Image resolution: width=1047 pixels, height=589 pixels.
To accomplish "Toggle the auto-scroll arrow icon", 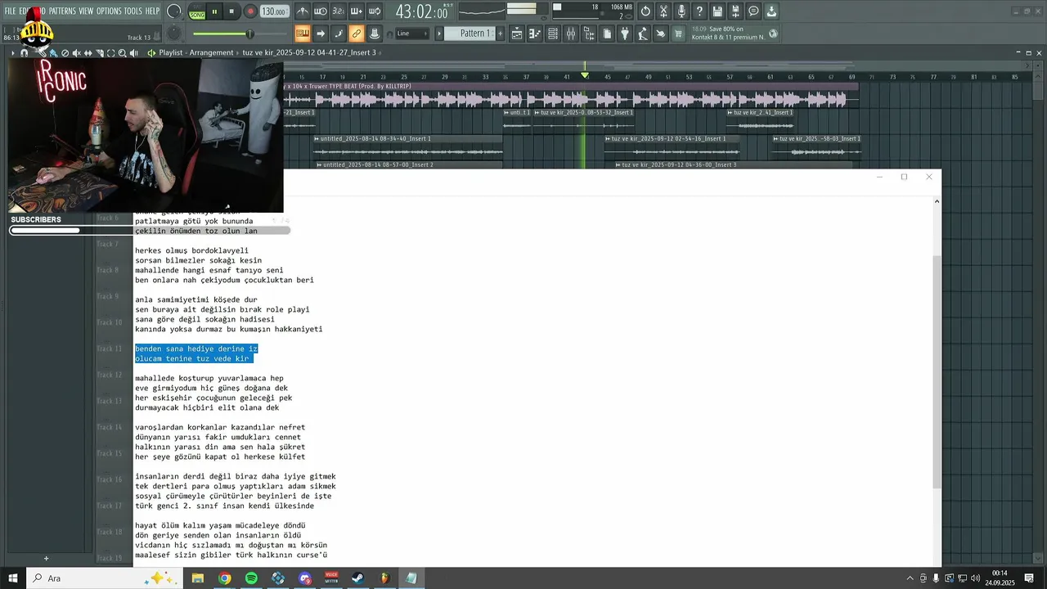I will 321,34.
